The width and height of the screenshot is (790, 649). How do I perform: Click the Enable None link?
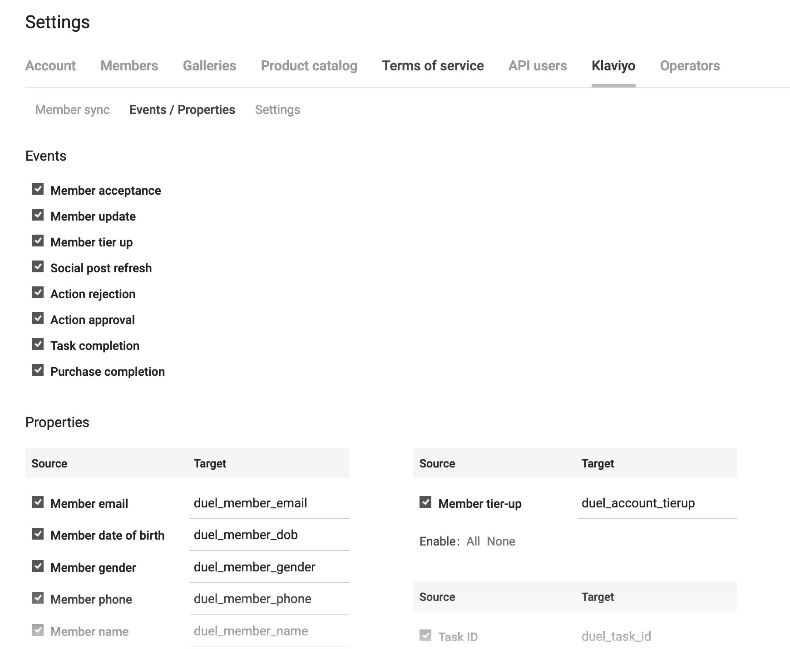[x=501, y=541]
